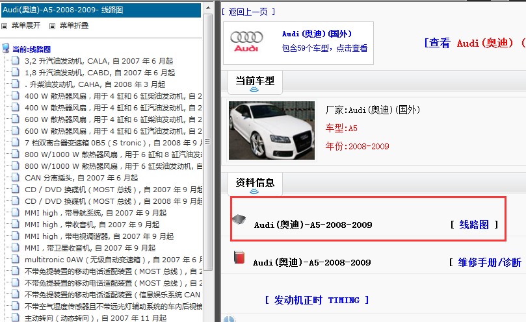This screenshot has width=526, height=322.
Task: Open 主动转向 (动态转向) tree entry
Action: [x=96, y=318]
